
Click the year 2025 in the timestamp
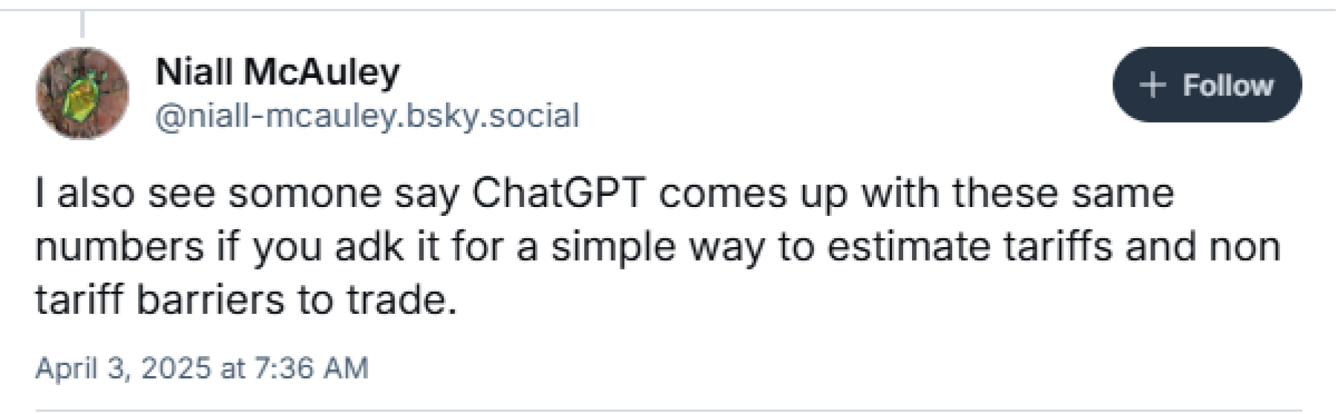(x=176, y=368)
